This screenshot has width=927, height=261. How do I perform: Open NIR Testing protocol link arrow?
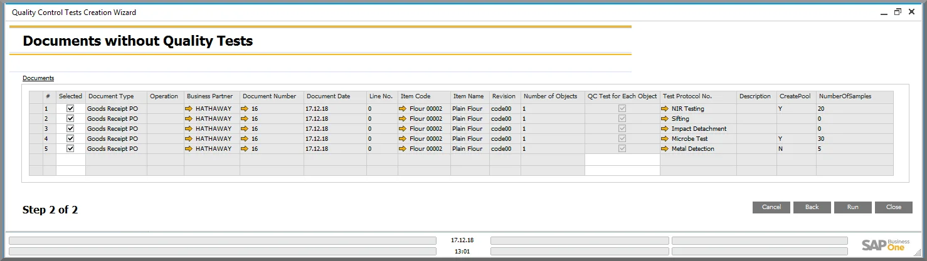coord(665,108)
